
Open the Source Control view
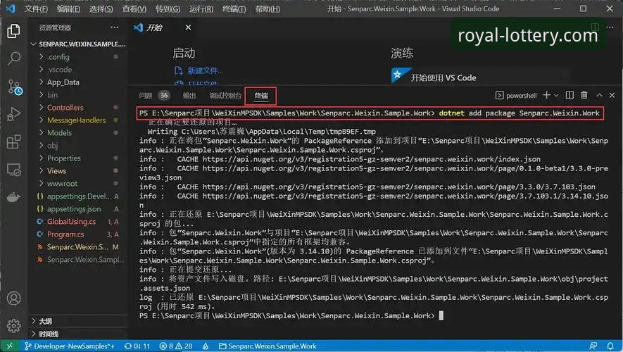14,87
